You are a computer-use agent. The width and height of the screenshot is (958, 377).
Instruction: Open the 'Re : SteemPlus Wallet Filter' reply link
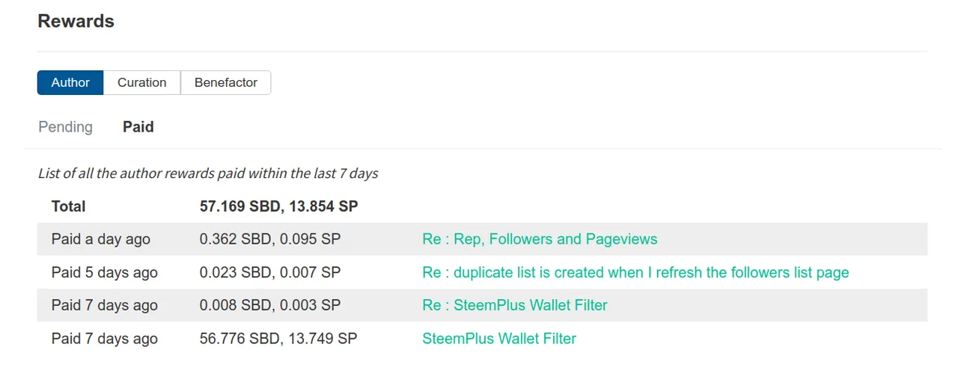pos(515,305)
